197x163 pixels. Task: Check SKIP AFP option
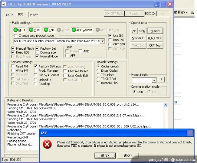(67, 55)
